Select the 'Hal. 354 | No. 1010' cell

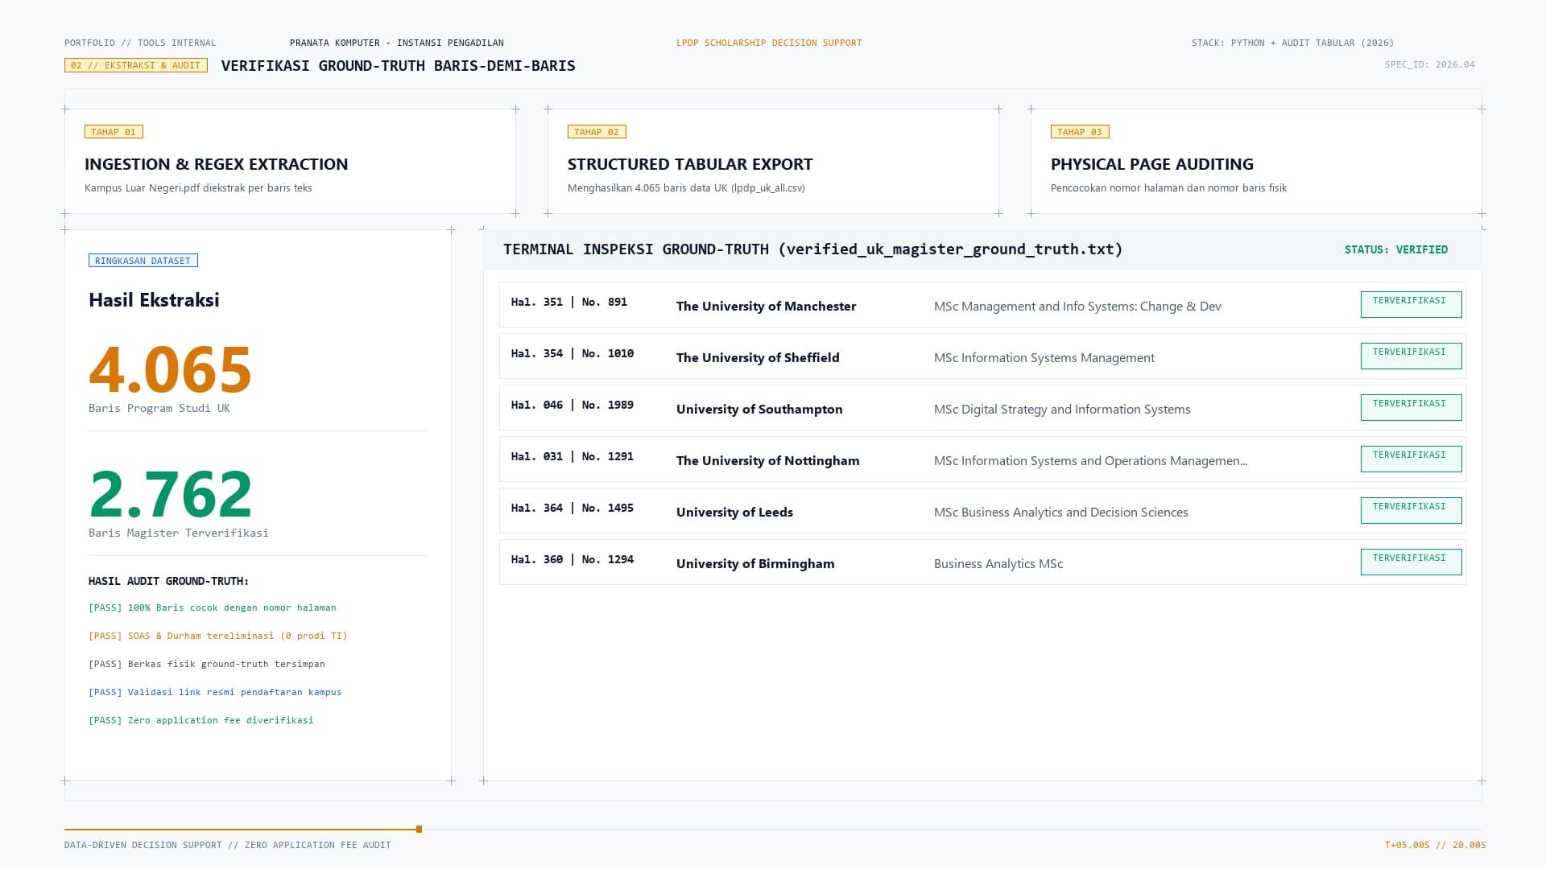(573, 353)
